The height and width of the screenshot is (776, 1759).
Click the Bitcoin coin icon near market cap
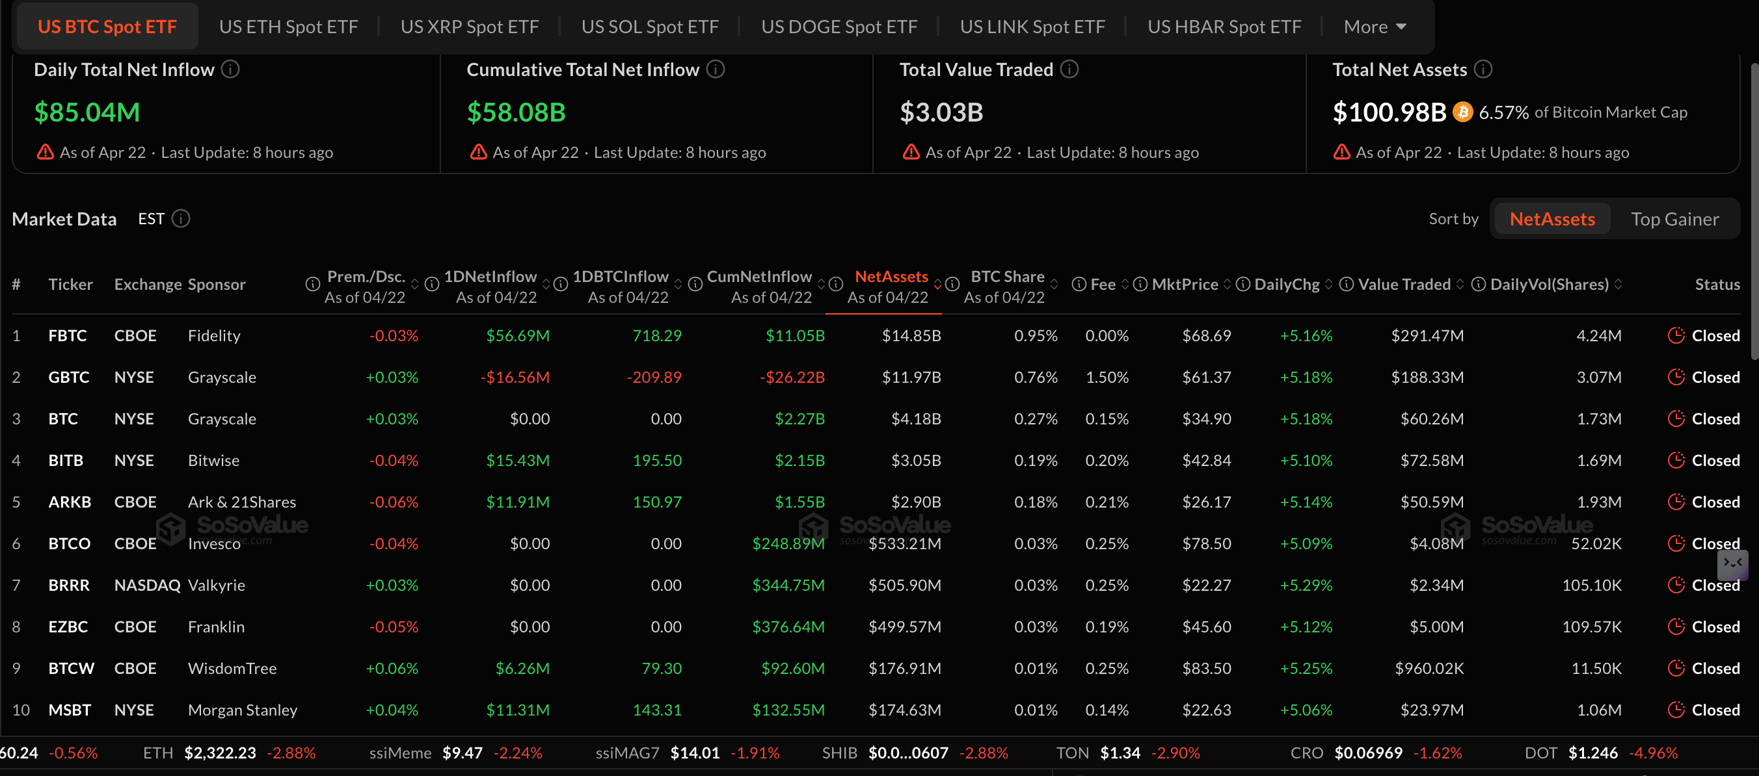(1462, 112)
